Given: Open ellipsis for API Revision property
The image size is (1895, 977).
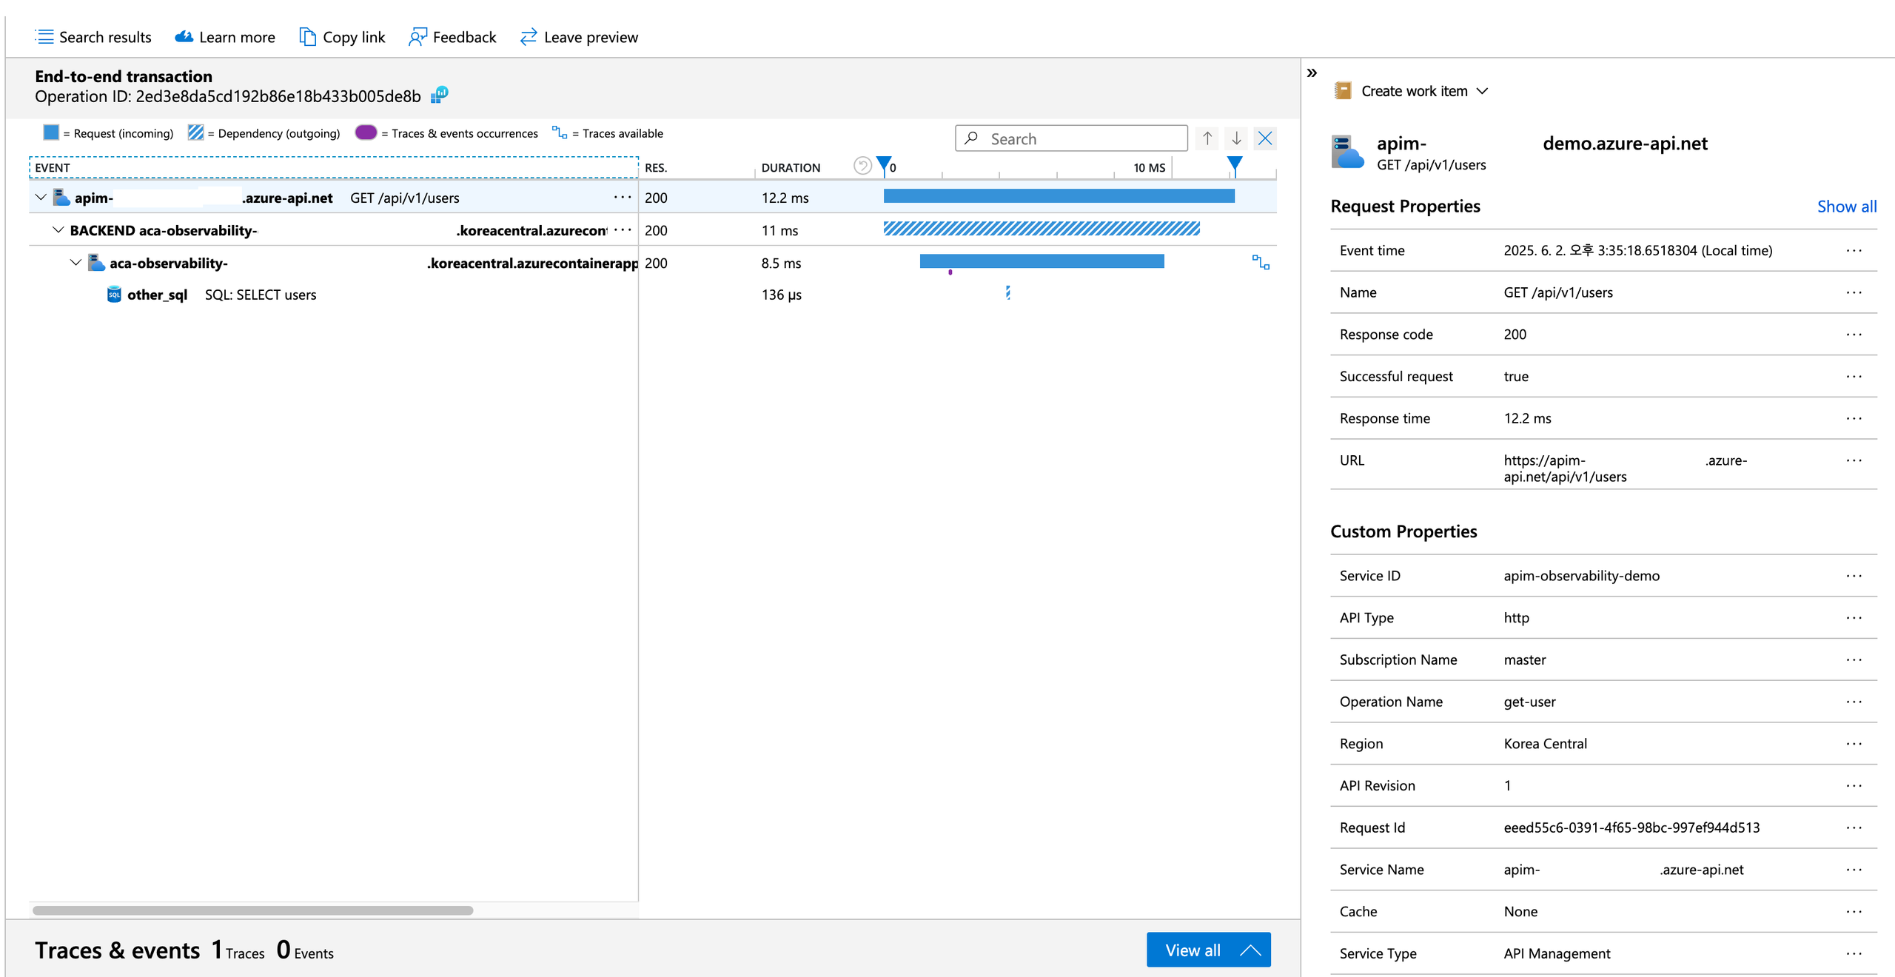Looking at the screenshot, I should [1854, 785].
